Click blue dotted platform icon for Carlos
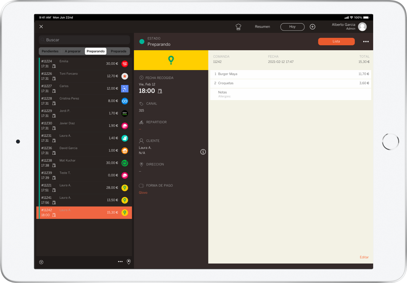Screen dimensions: 407x283 (125, 88)
